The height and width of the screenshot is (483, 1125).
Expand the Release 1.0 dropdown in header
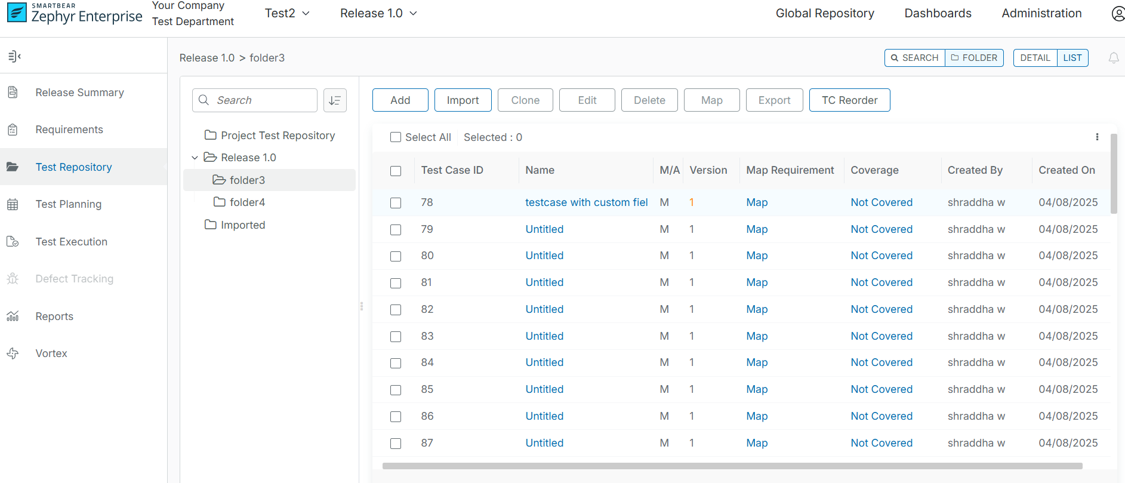click(378, 14)
